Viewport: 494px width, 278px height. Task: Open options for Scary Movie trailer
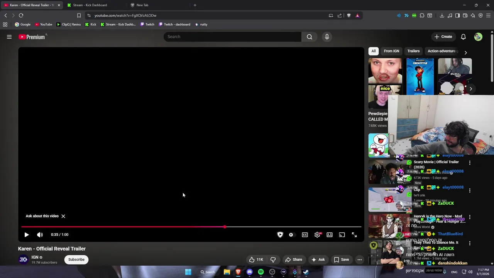tap(470, 163)
